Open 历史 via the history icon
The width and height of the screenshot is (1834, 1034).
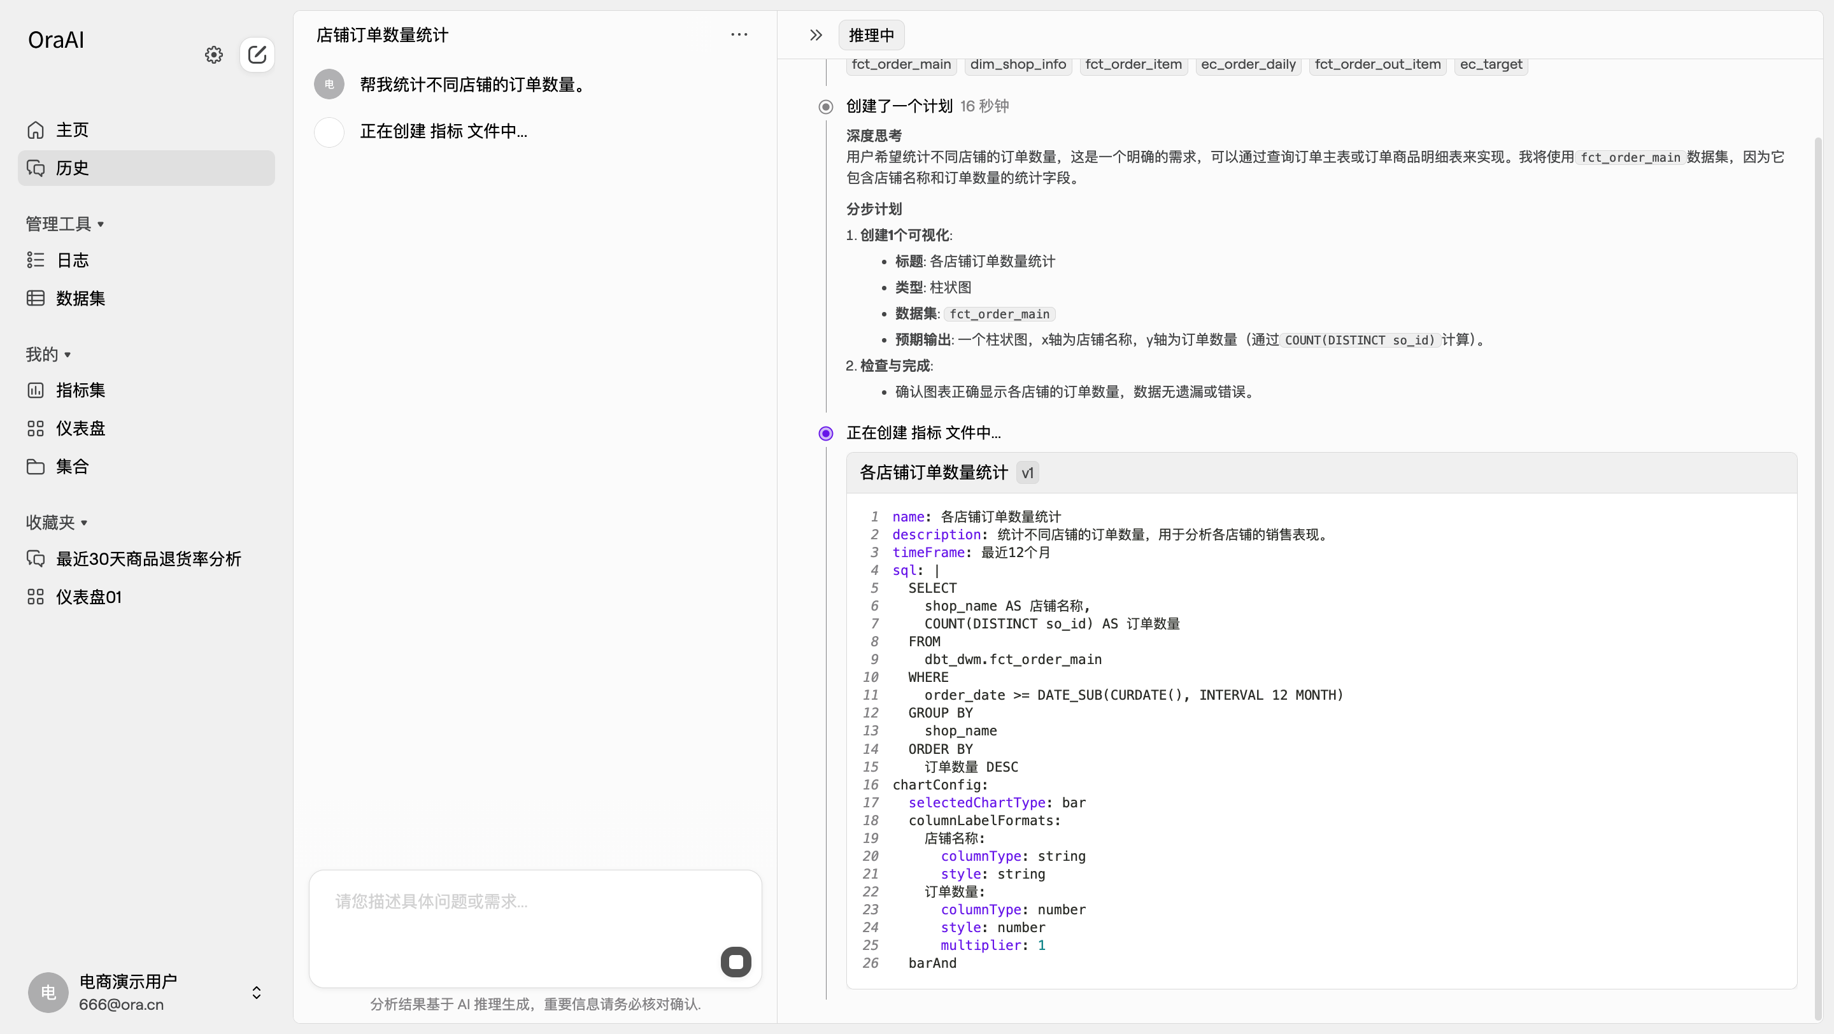click(x=36, y=168)
